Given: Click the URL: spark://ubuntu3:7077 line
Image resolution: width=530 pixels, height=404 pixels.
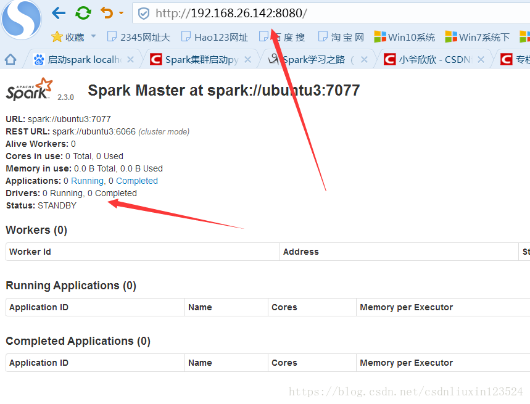Looking at the screenshot, I should click(x=58, y=119).
